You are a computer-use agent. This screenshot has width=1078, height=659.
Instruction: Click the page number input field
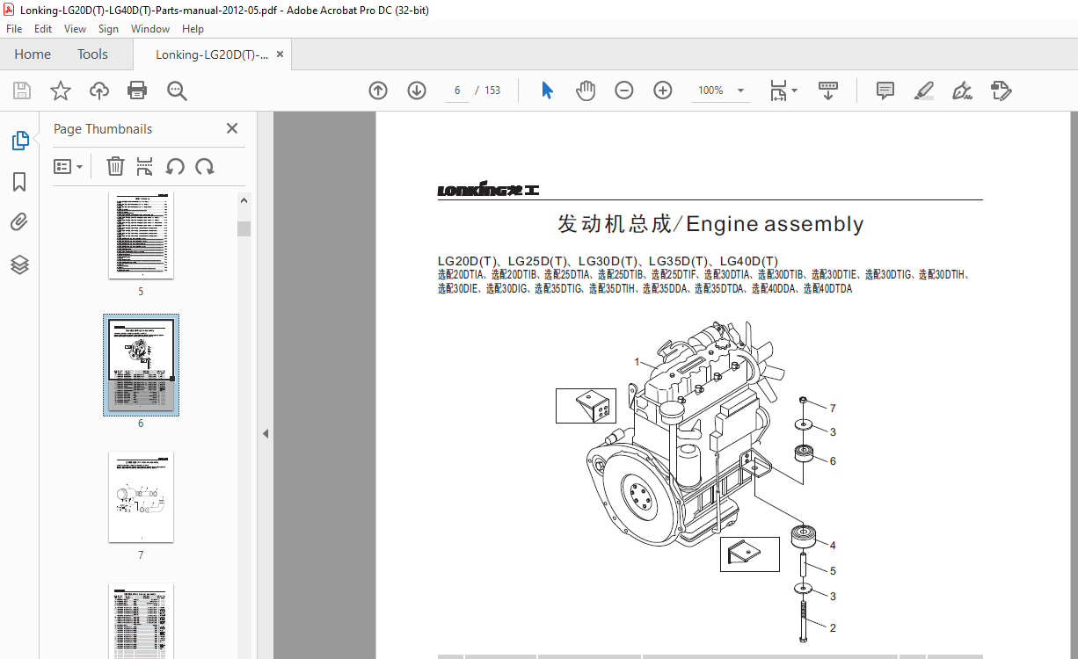(x=457, y=91)
